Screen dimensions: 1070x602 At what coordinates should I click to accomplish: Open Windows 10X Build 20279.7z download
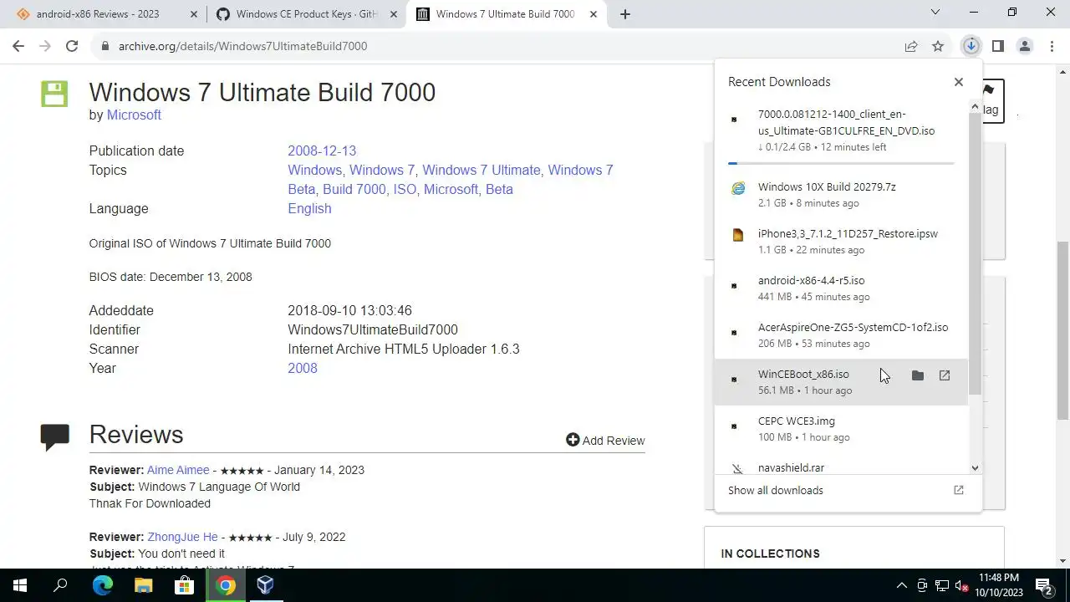(841, 194)
